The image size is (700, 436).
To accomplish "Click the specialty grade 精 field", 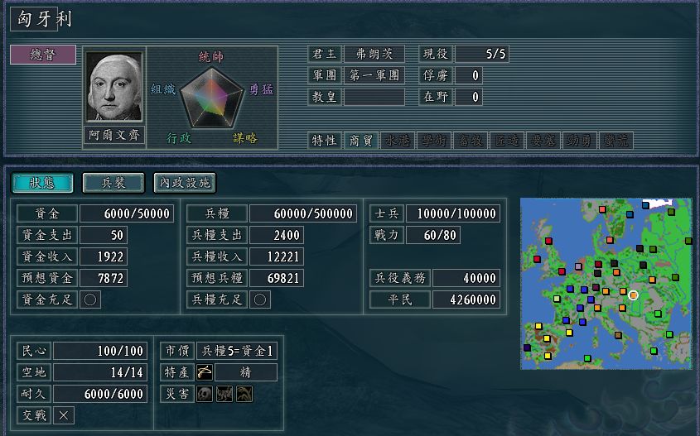I will pyautogui.click(x=246, y=372).
